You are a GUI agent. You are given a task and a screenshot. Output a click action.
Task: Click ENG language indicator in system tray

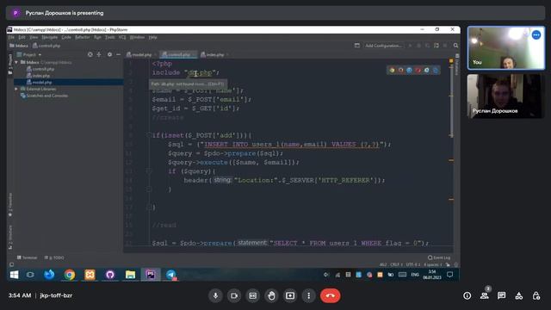pos(415,275)
